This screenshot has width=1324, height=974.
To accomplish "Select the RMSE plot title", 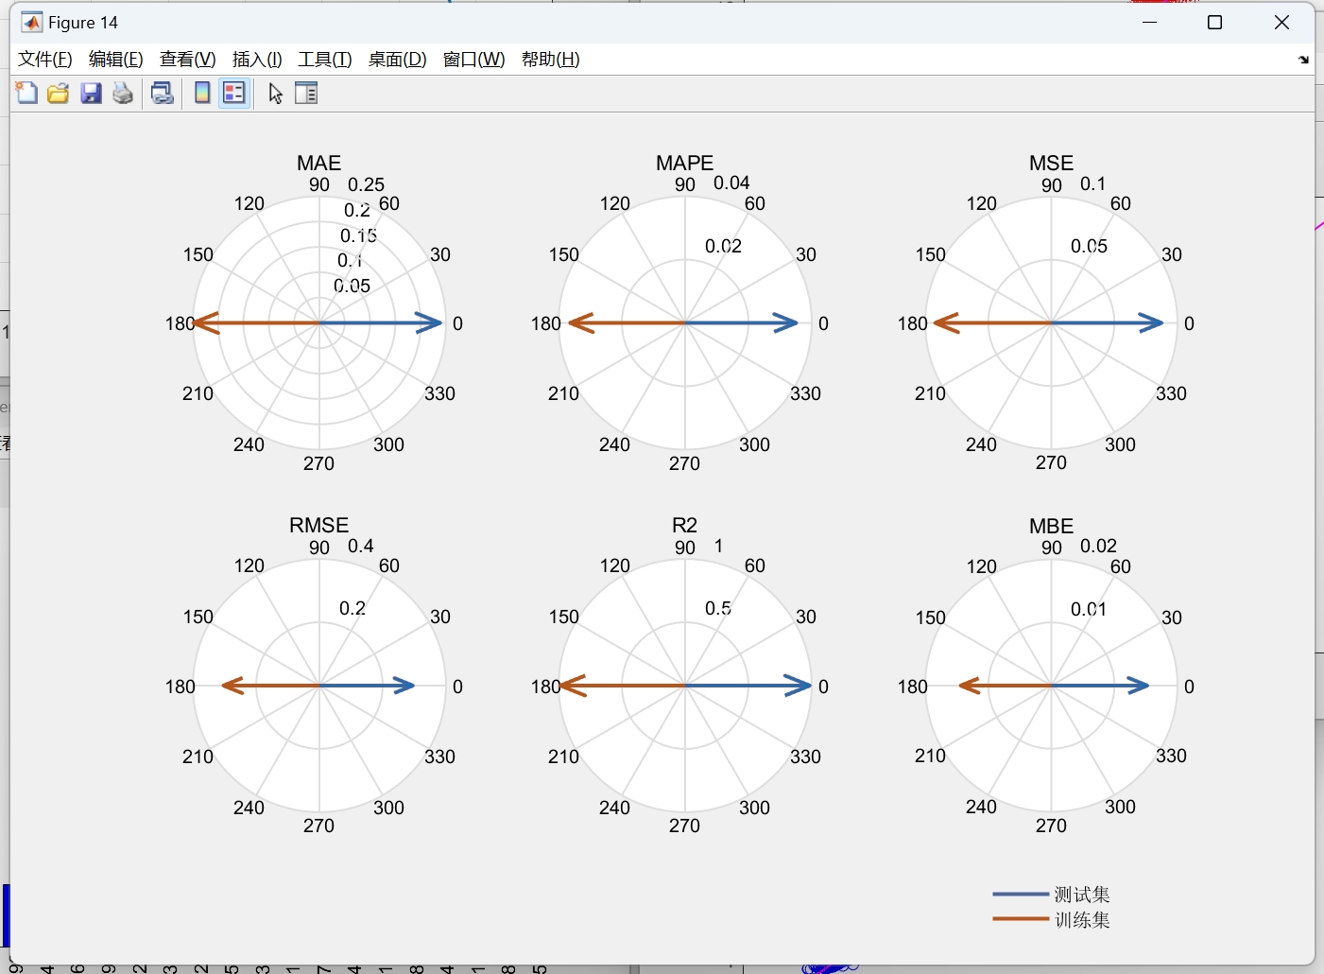I will [x=319, y=525].
